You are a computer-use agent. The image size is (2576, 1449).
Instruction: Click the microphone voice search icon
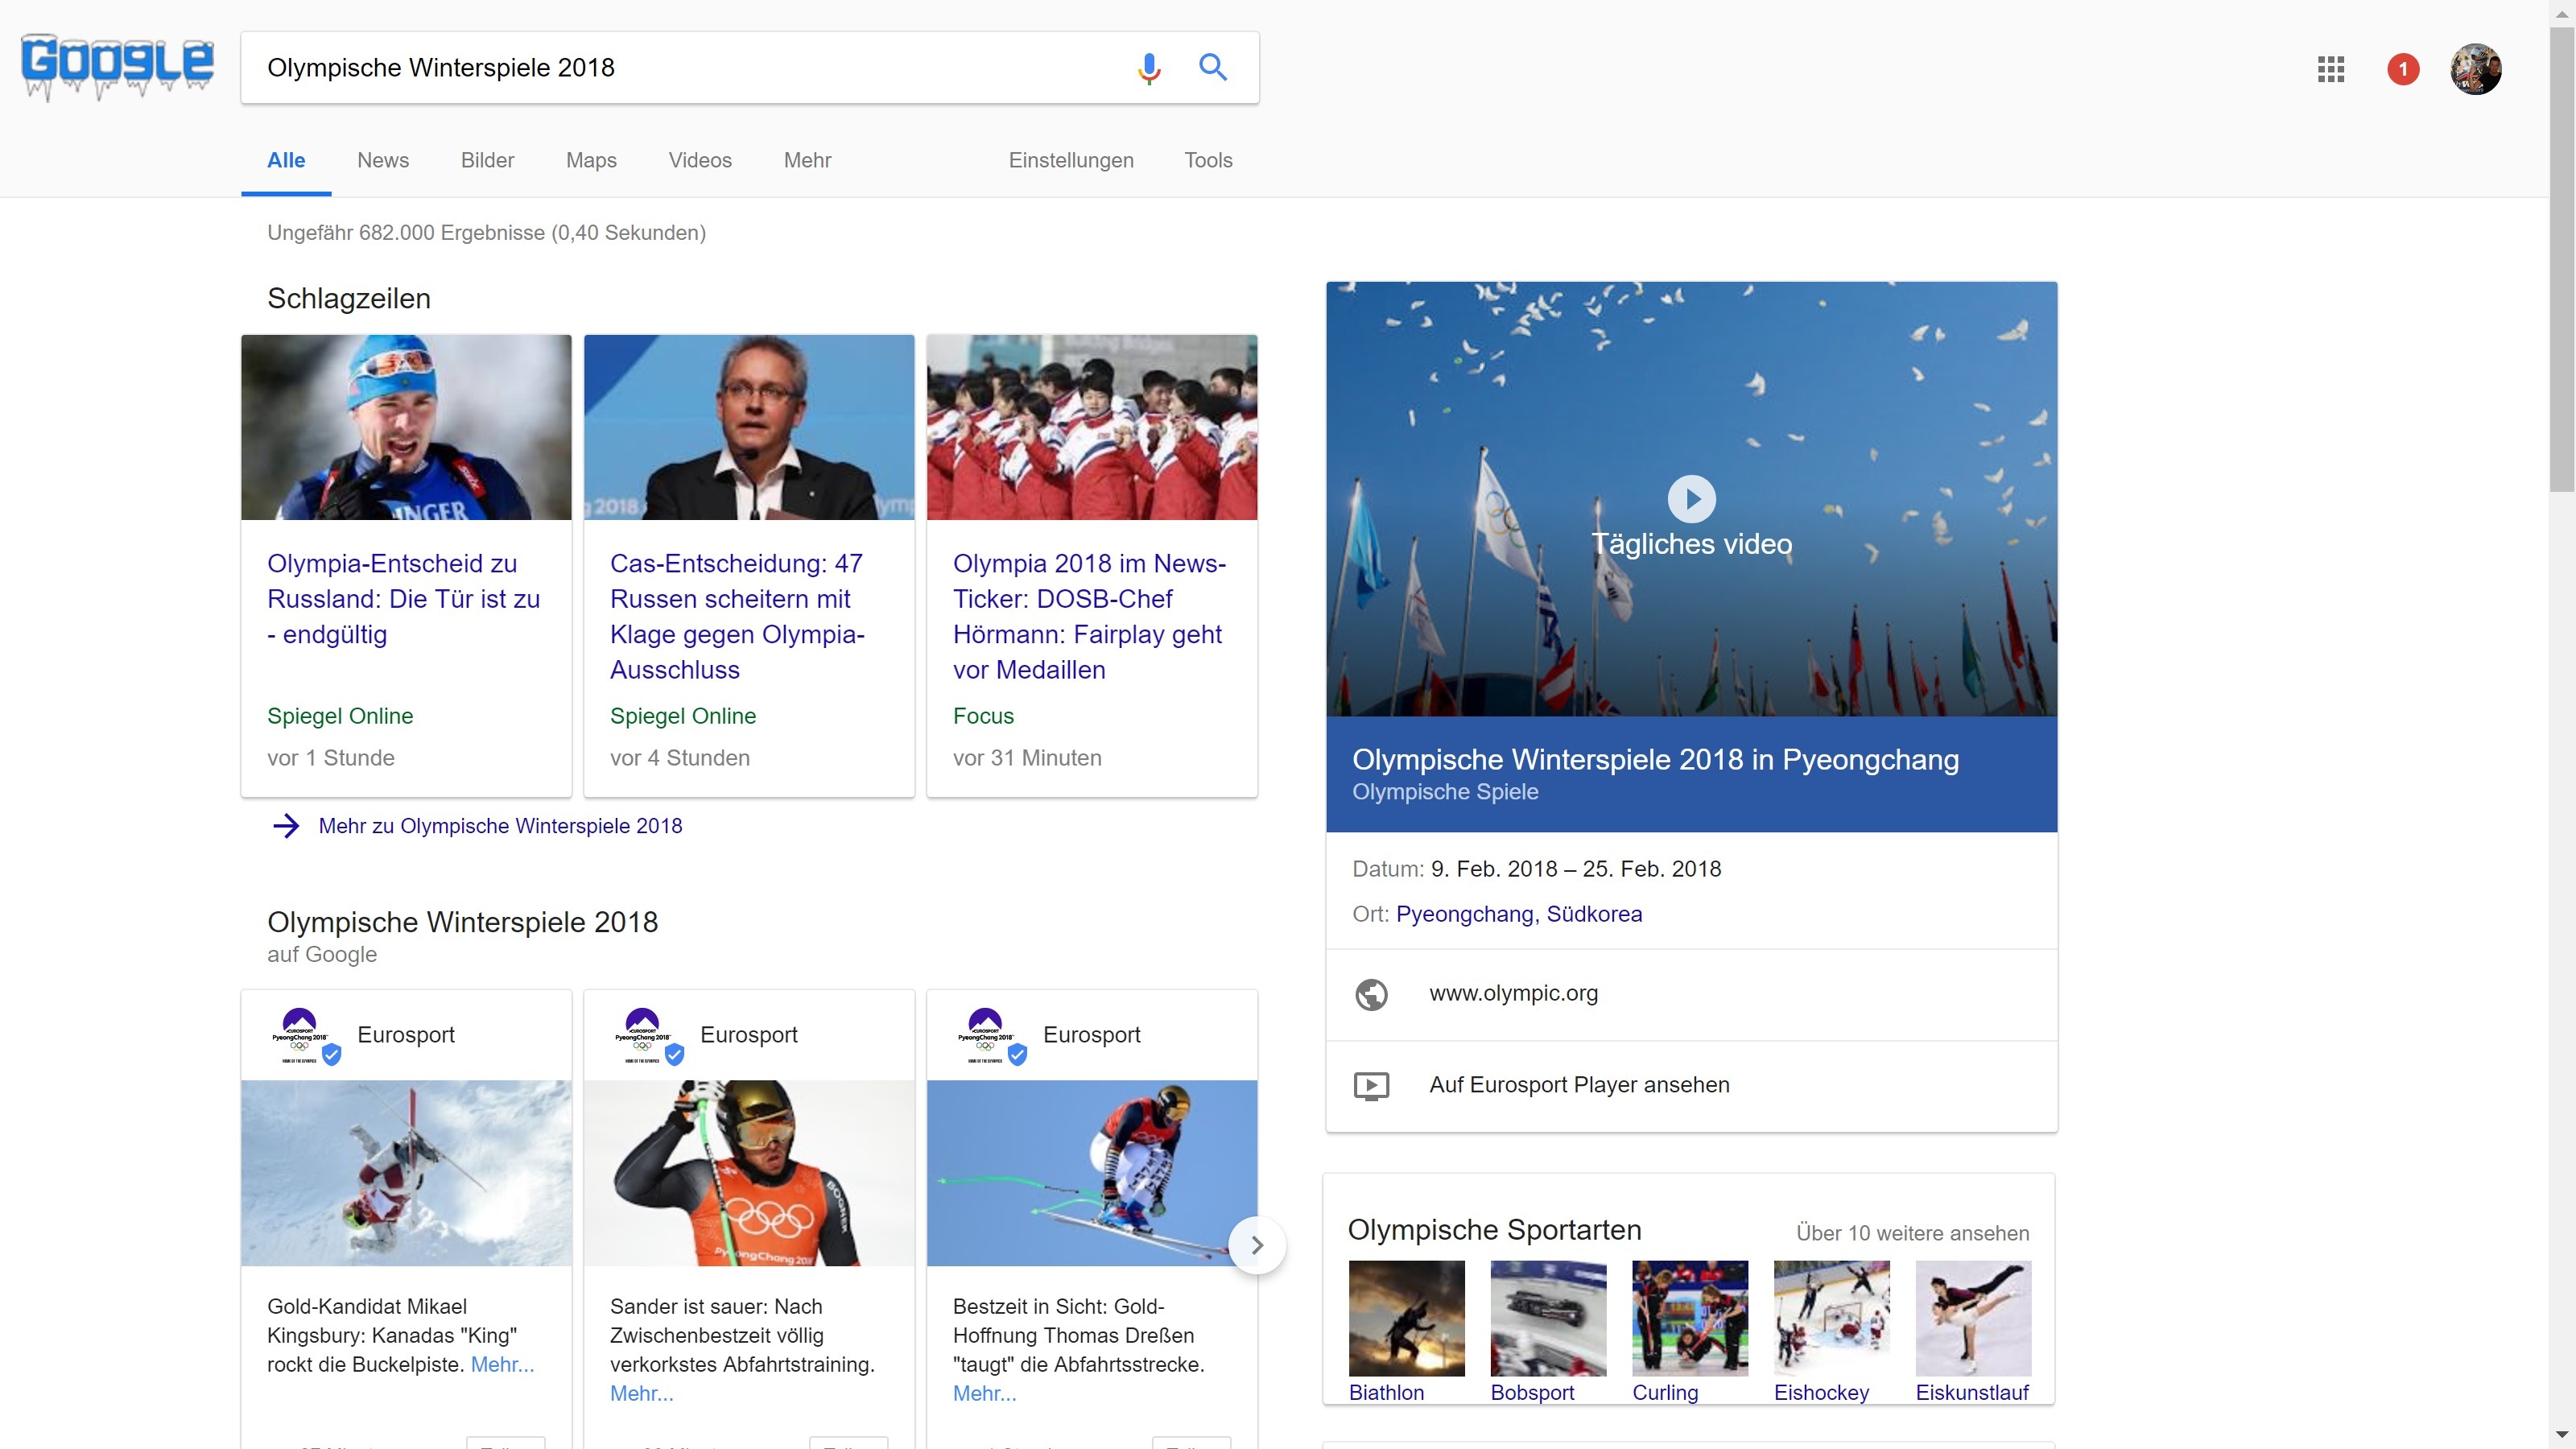tap(1149, 68)
